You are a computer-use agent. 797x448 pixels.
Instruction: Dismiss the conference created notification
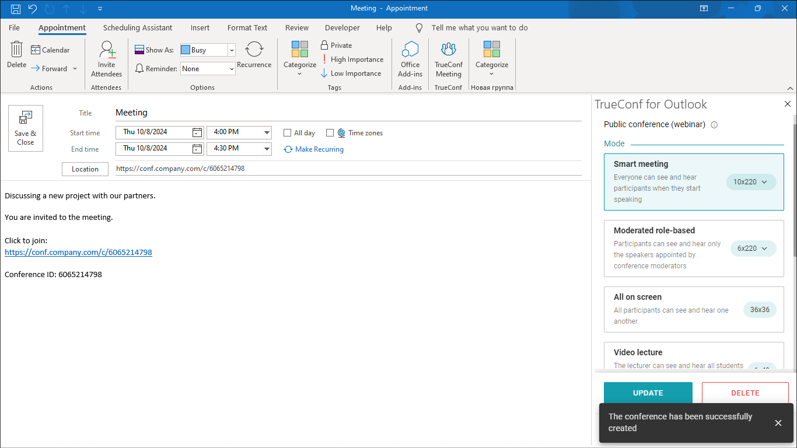[x=778, y=423]
